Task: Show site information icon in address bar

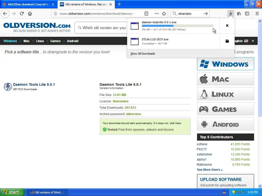Action: pyautogui.click(x=56, y=14)
